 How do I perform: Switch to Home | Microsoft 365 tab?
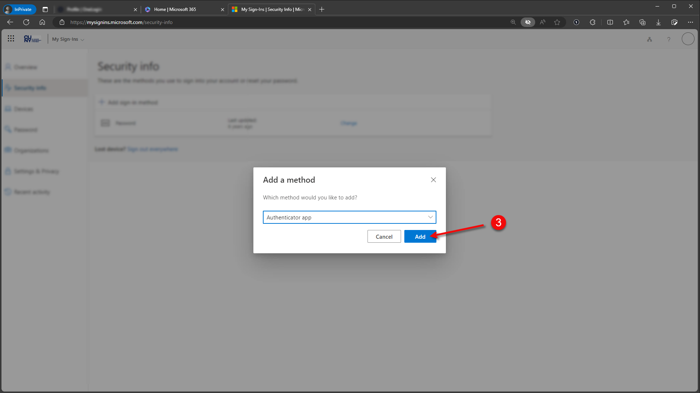[175, 9]
